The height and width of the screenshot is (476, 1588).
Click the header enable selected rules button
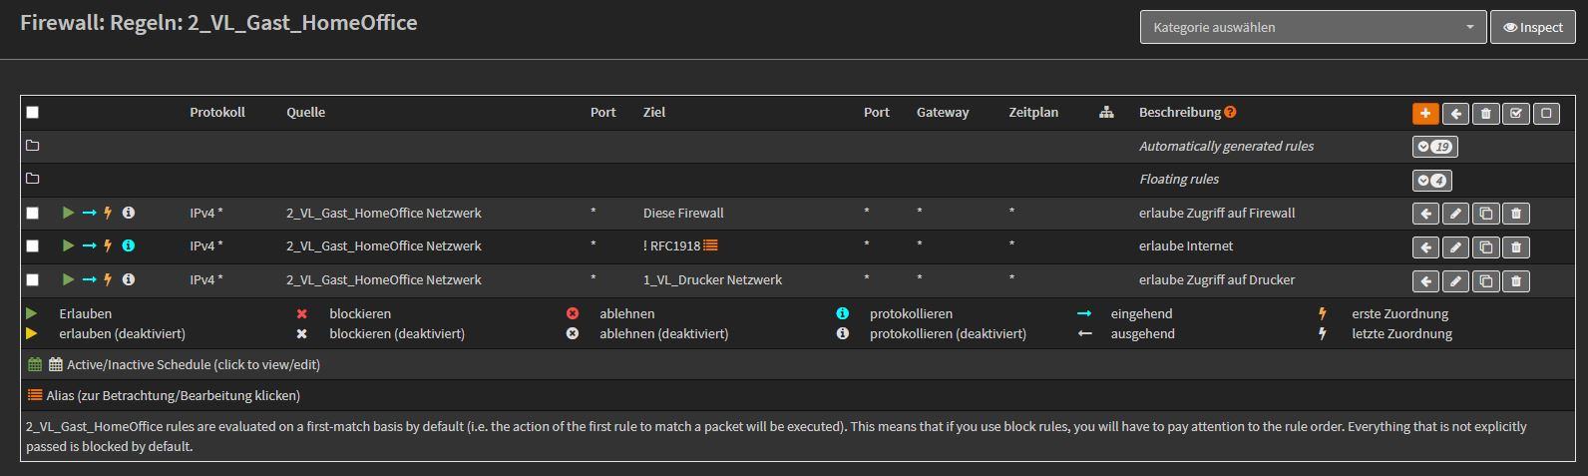(x=1516, y=113)
